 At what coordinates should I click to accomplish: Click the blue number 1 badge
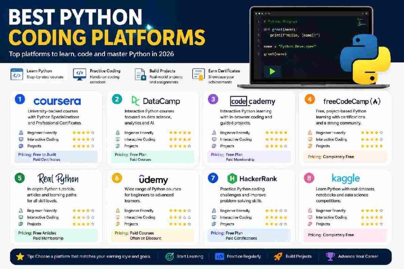(x=20, y=99)
